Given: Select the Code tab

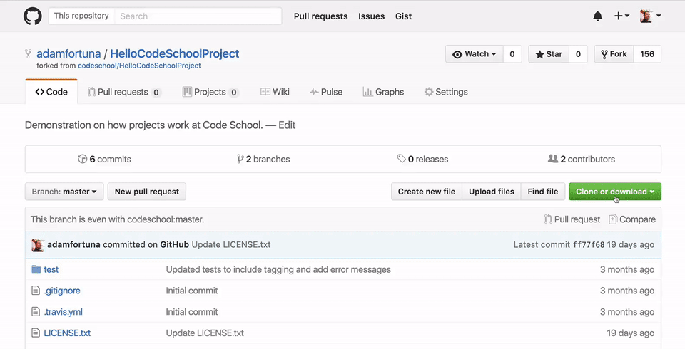Looking at the screenshot, I should pos(51,92).
